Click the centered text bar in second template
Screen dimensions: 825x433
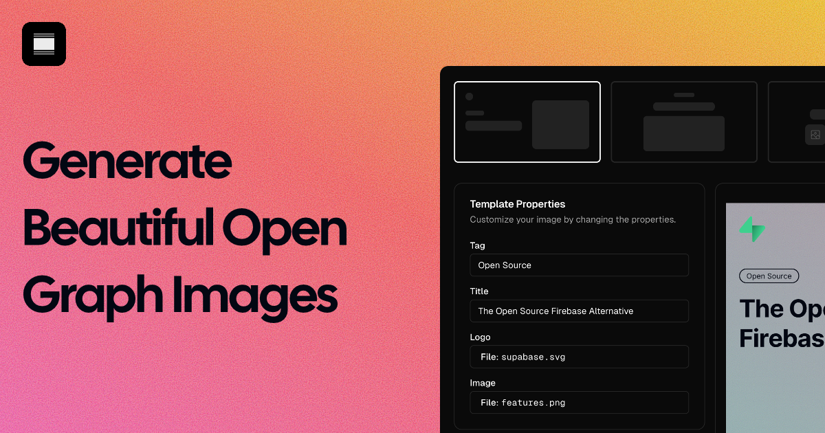683,106
